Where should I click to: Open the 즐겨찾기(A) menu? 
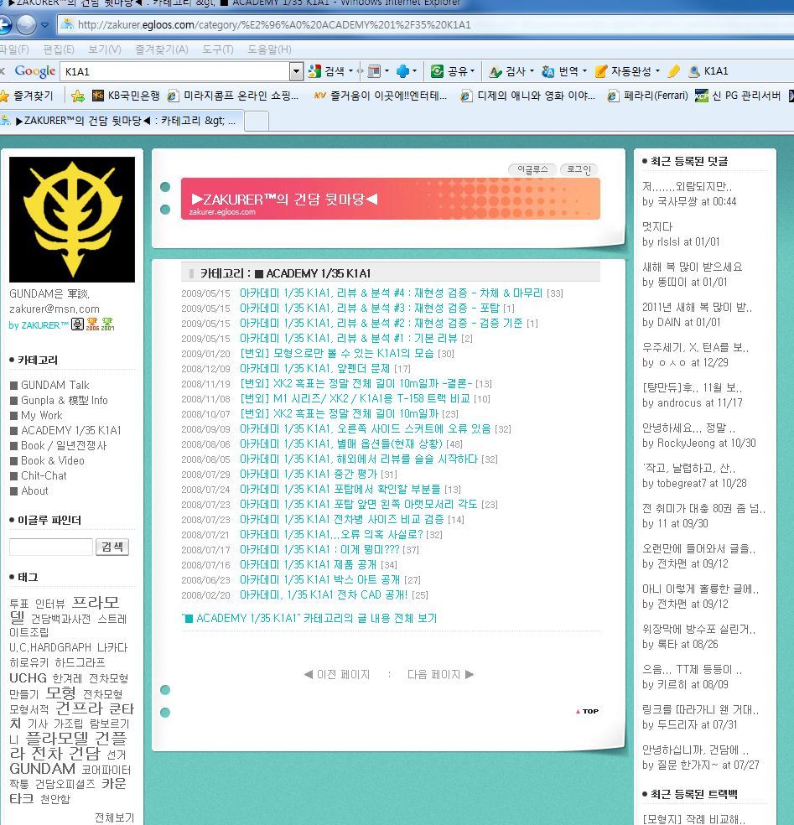coord(162,49)
